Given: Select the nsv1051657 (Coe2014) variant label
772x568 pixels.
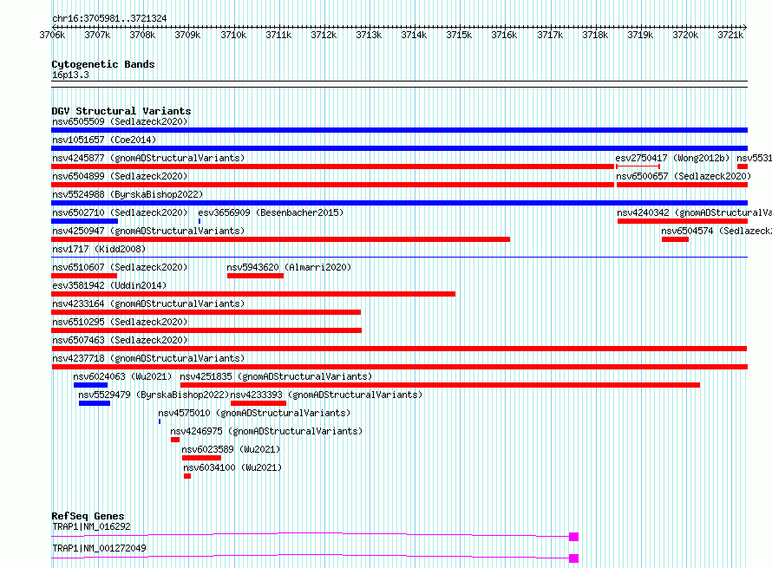Looking at the screenshot, I should pyautogui.click(x=104, y=140).
